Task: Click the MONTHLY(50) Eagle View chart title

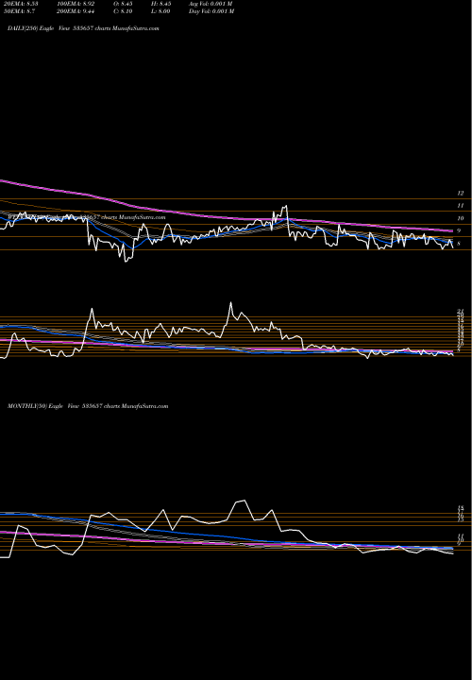Action: pos(88,406)
